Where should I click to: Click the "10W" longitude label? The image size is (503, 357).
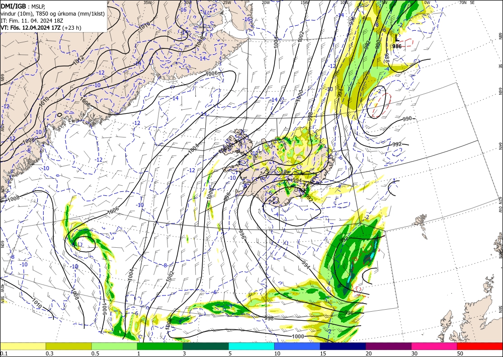344,2
